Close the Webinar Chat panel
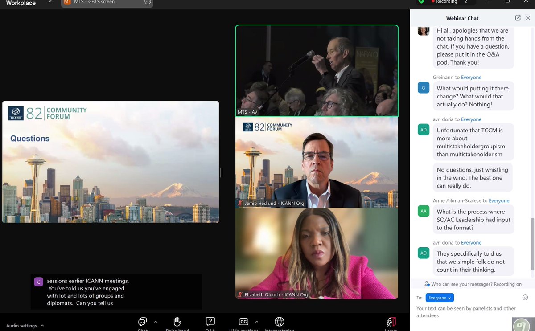535x331 pixels. point(528,18)
